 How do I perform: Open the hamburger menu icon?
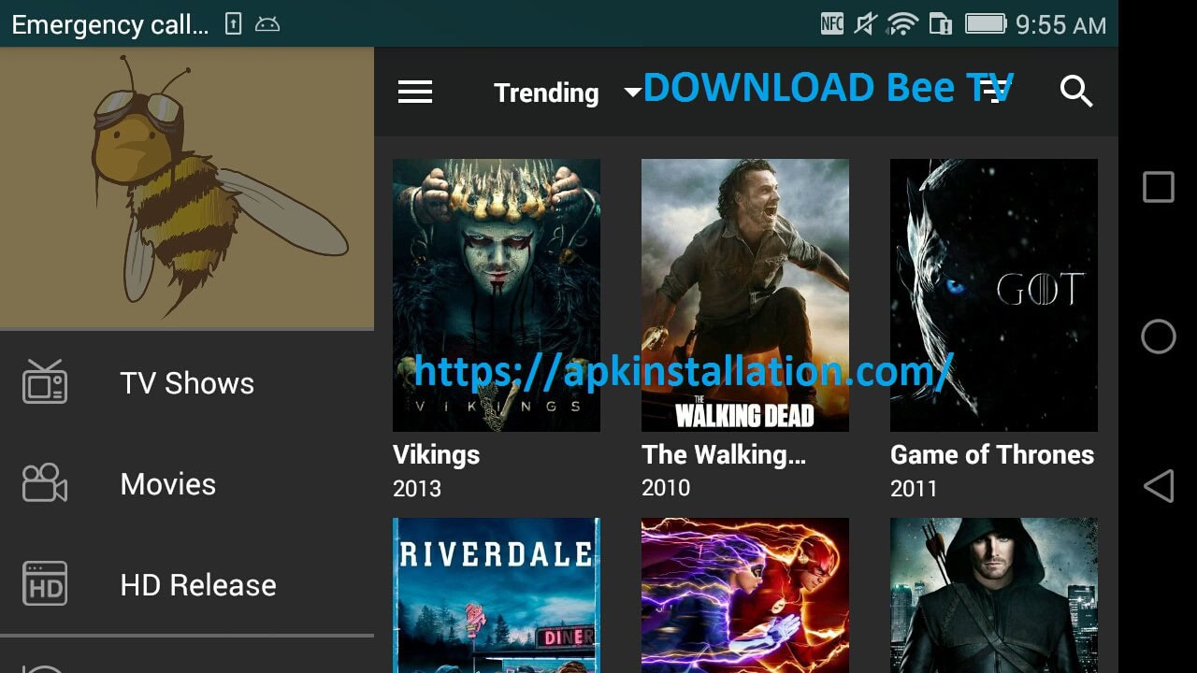pos(415,92)
